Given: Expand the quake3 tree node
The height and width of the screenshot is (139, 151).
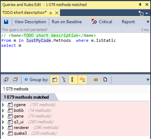Looking at the screenshot, I should 3,133.
